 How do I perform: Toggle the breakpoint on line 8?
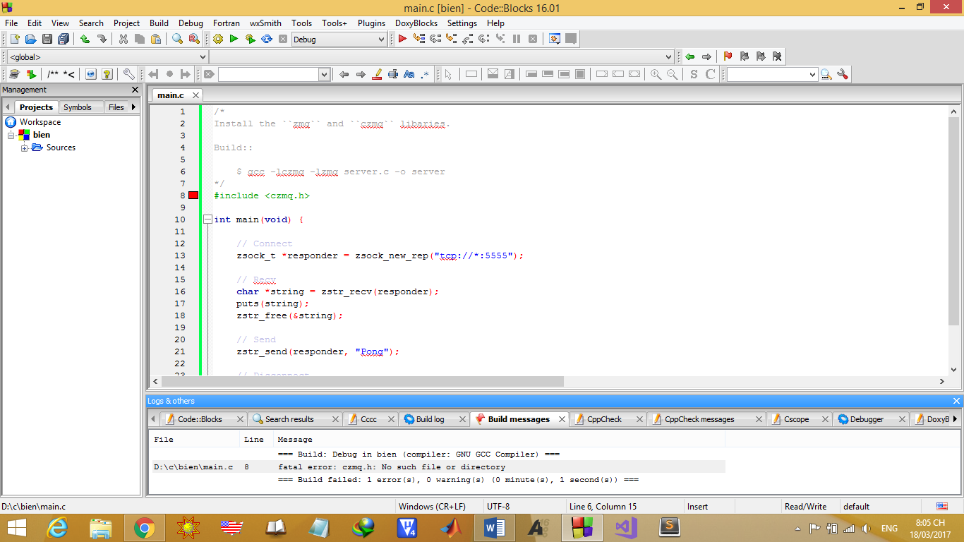tap(193, 195)
